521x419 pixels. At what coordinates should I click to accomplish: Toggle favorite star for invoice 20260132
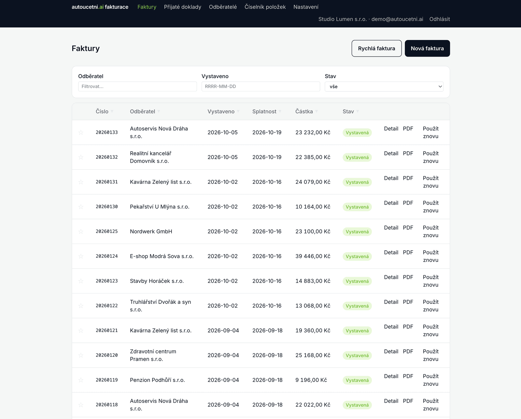[x=81, y=157]
